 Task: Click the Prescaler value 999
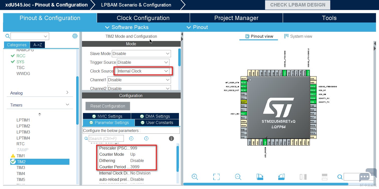coord(134,148)
